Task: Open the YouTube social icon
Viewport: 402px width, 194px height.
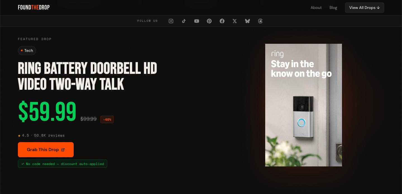Action: (197, 21)
